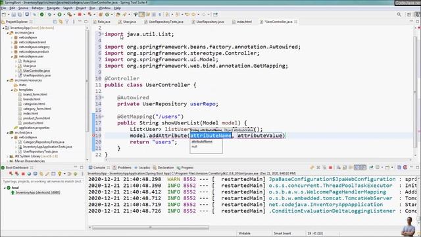Open the Navigate menu
This screenshot has height=237, width=421.
[53, 8]
